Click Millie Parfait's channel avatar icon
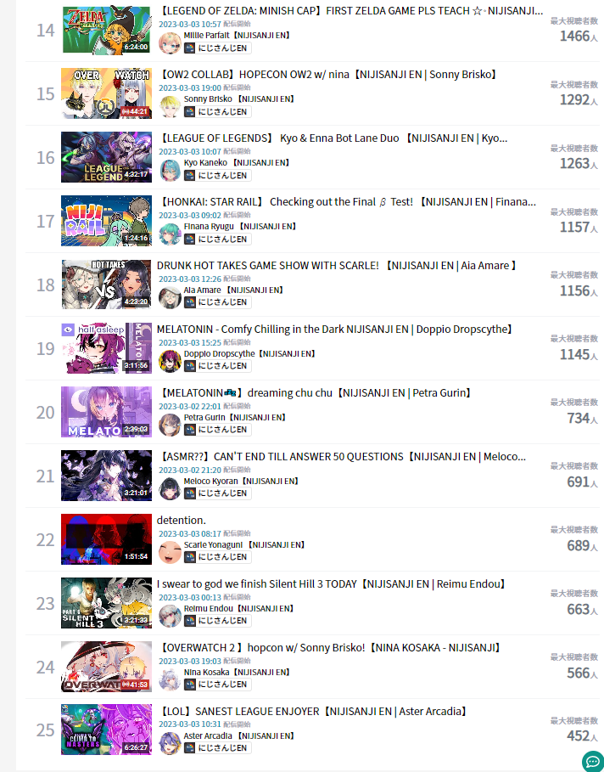 pyautogui.click(x=170, y=43)
